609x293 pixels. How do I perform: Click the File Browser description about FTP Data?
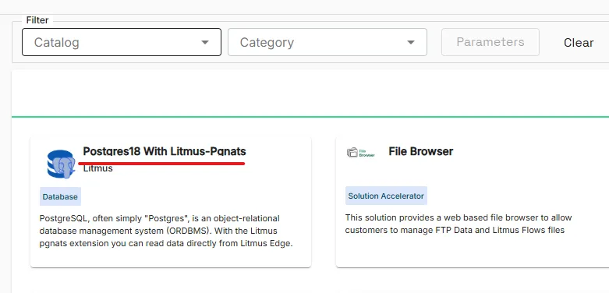(x=459, y=224)
